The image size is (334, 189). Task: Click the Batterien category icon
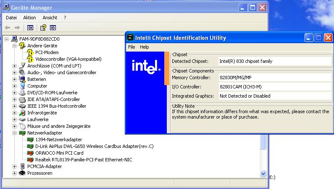(22, 79)
